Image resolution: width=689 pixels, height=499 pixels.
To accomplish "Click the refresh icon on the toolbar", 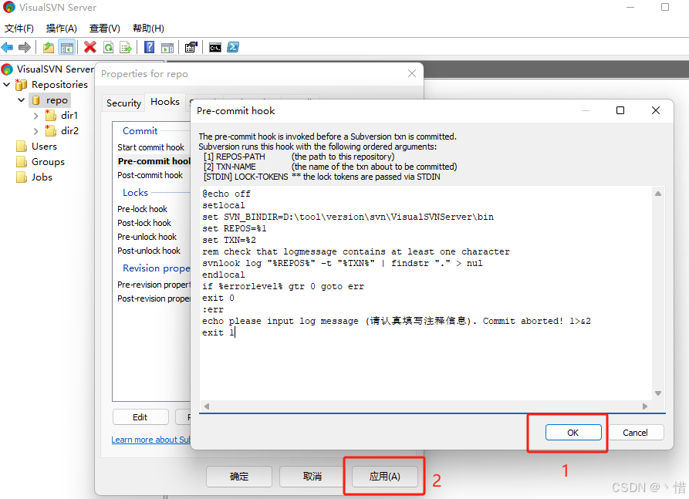I will [110, 47].
